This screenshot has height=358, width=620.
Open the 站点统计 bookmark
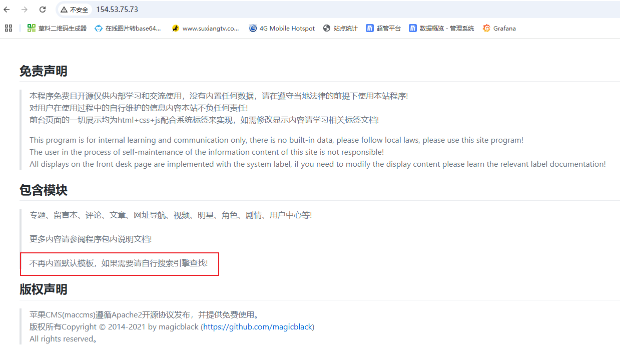(x=340, y=29)
